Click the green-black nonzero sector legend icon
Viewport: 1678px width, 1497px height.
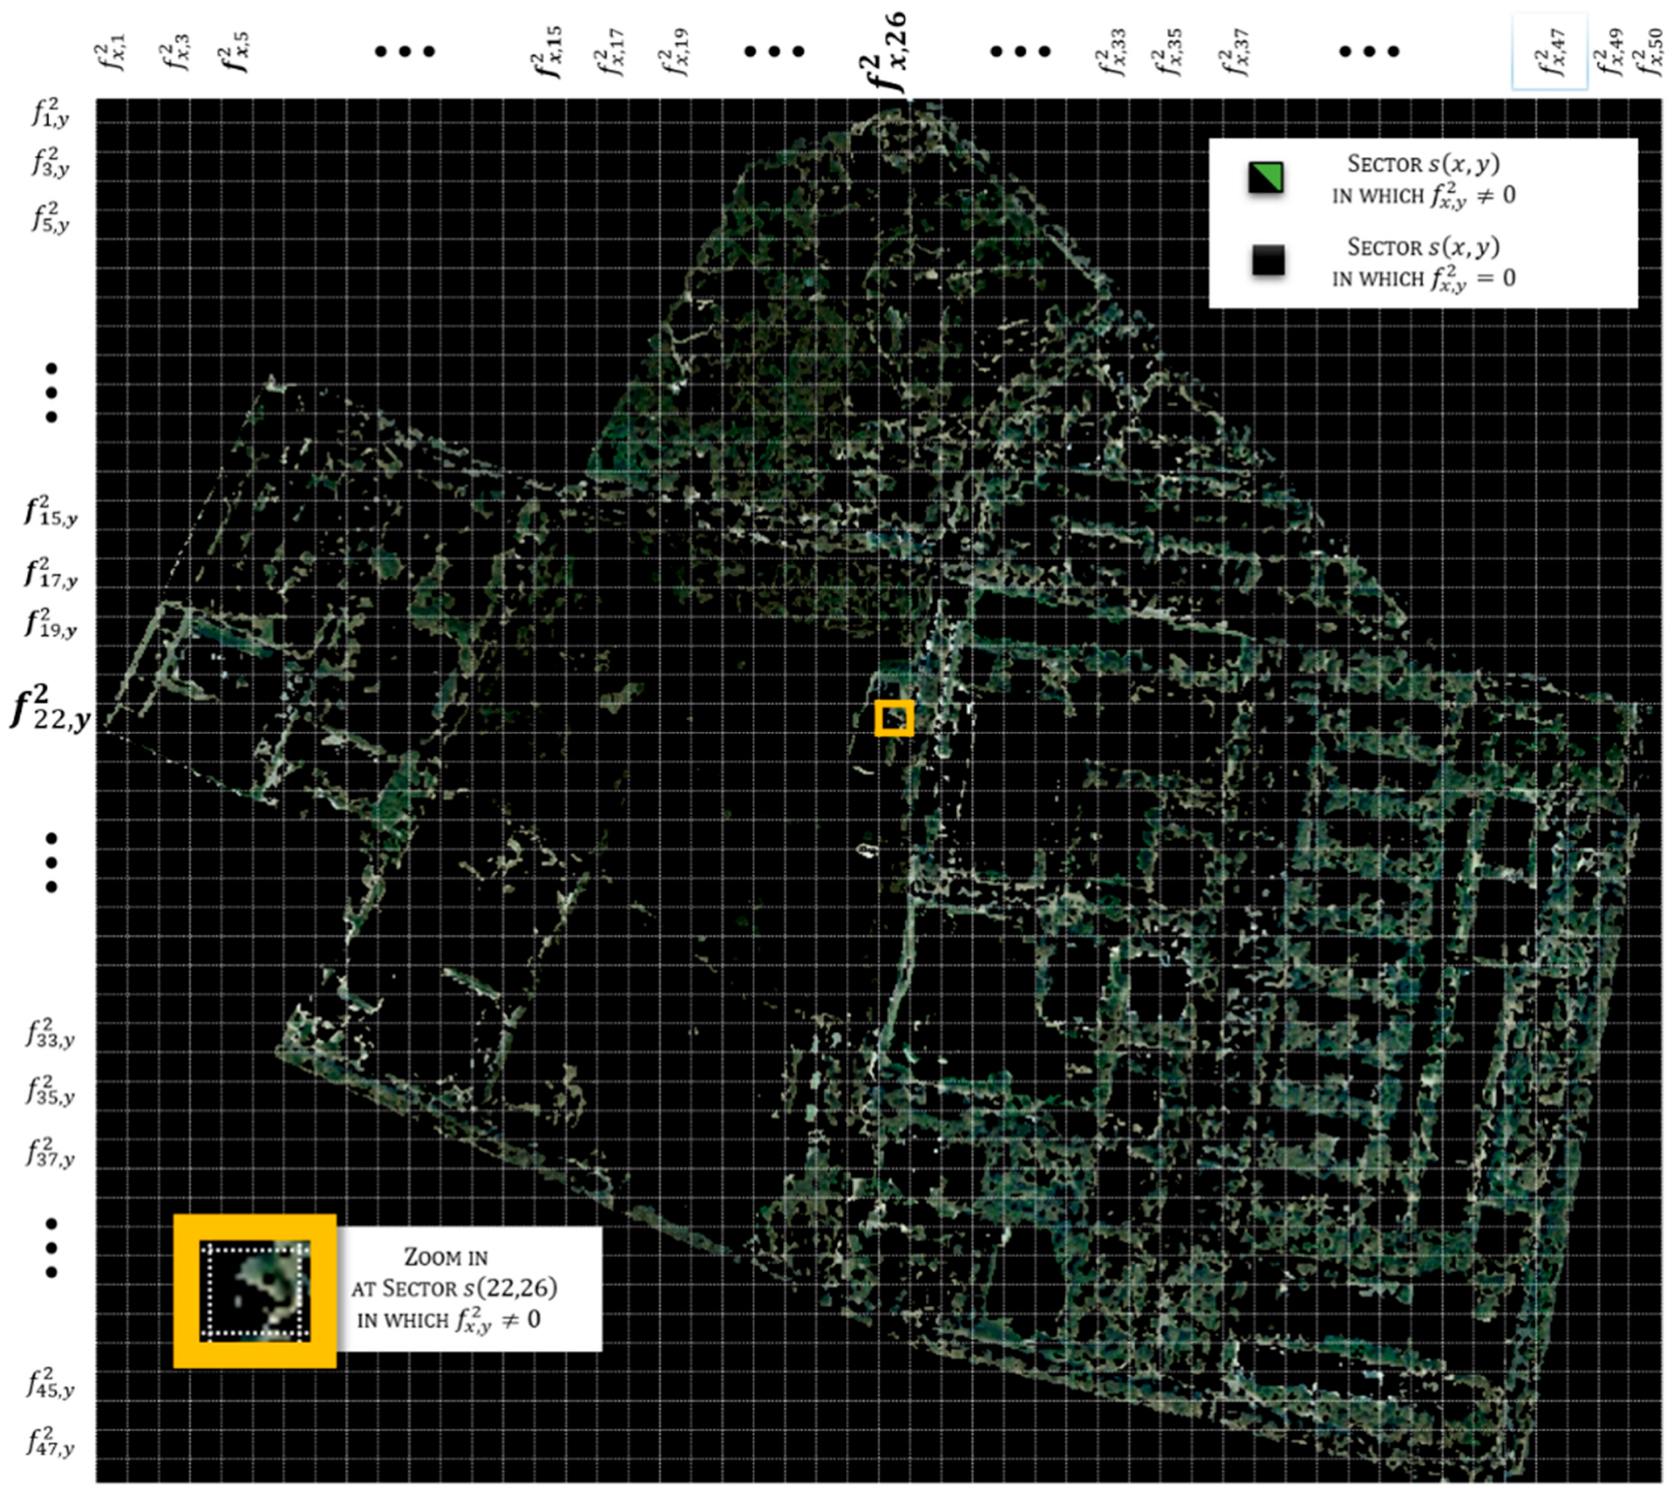(x=1266, y=178)
